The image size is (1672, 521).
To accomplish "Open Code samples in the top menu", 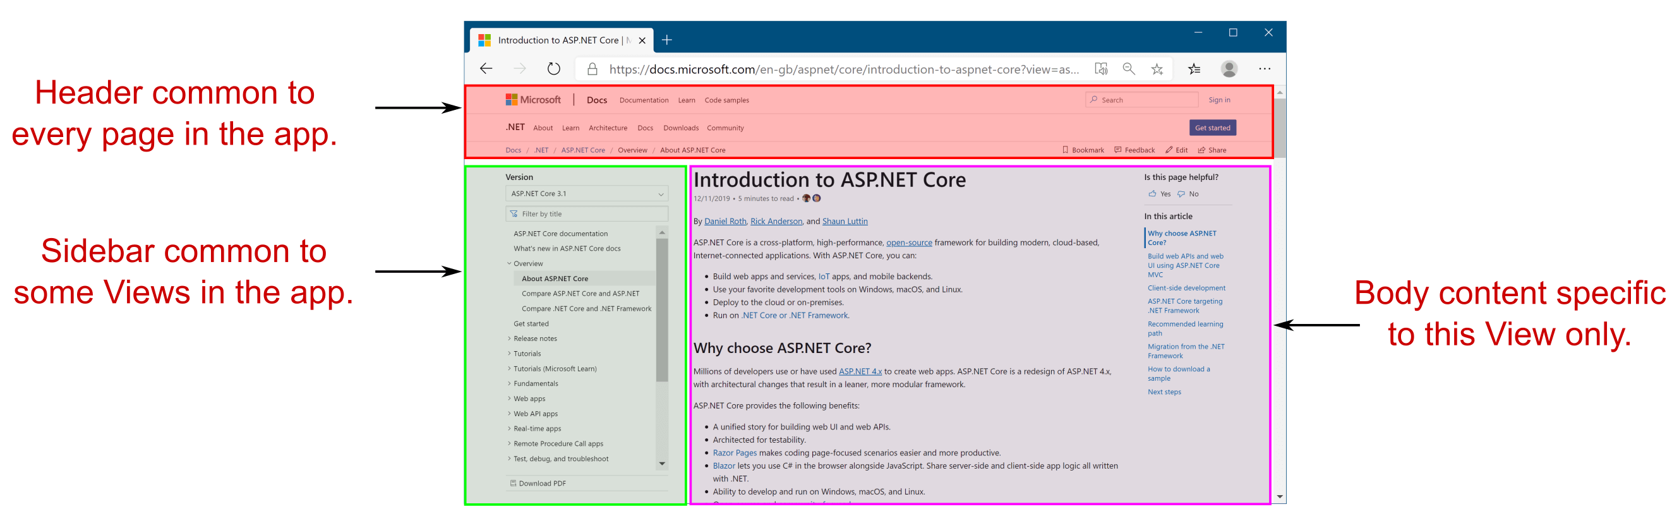I will [x=726, y=100].
